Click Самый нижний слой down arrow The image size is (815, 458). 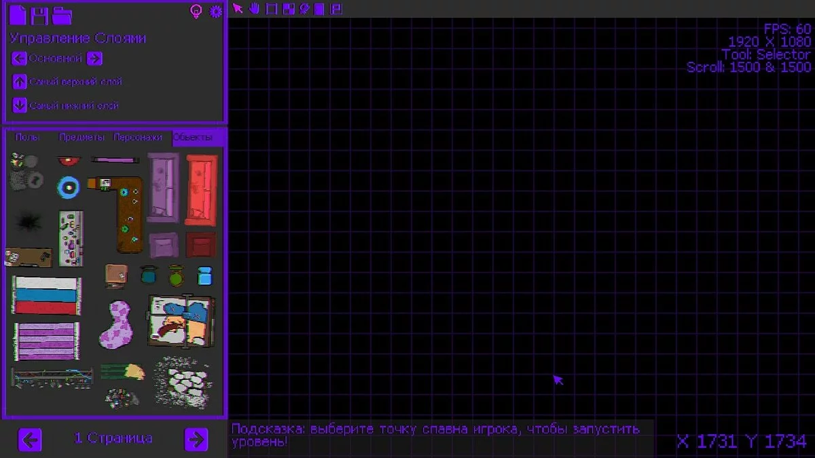point(19,105)
